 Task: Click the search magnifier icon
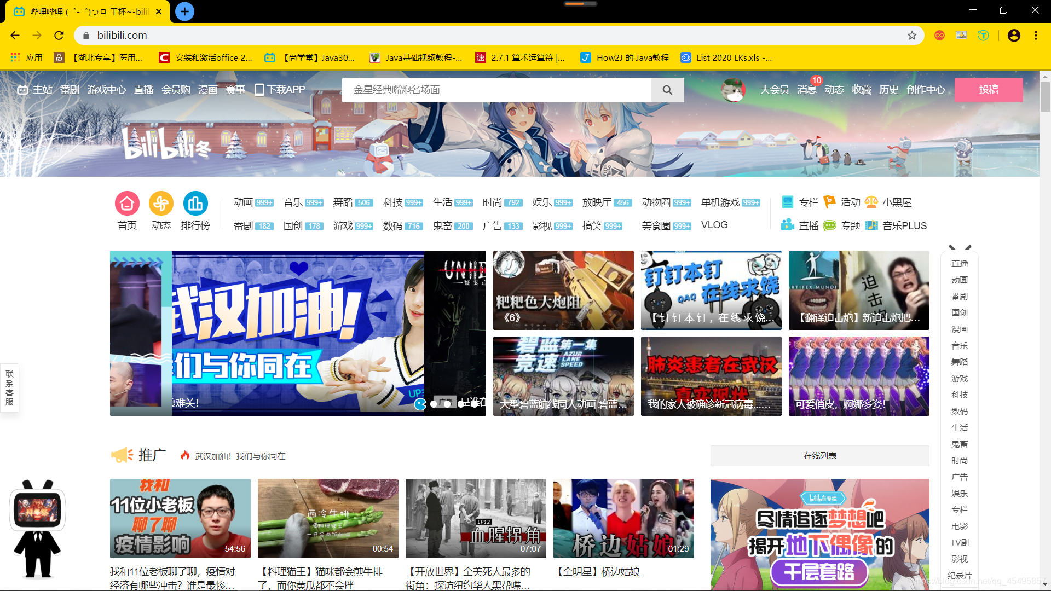tap(667, 90)
